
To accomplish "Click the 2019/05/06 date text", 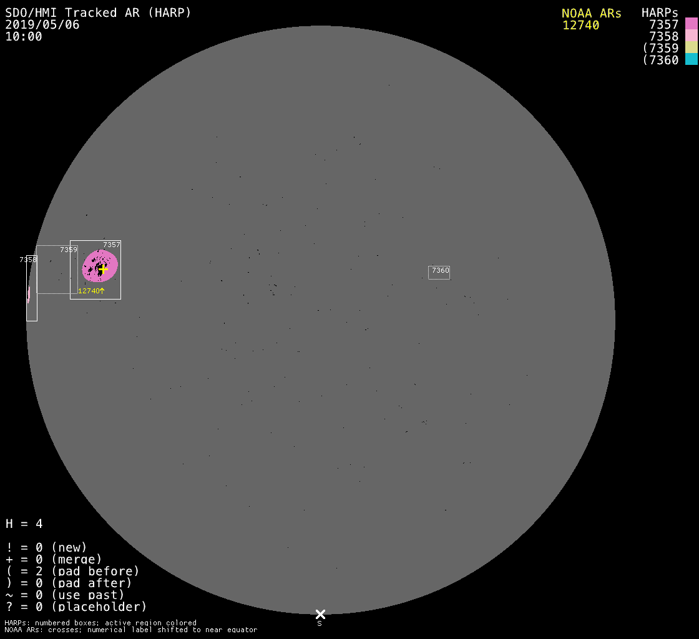I will tap(42, 25).
